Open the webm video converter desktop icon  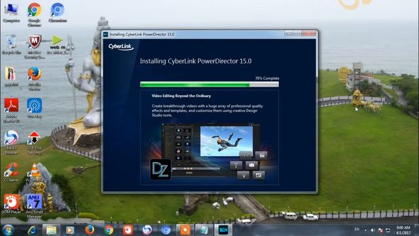coord(57,45)
